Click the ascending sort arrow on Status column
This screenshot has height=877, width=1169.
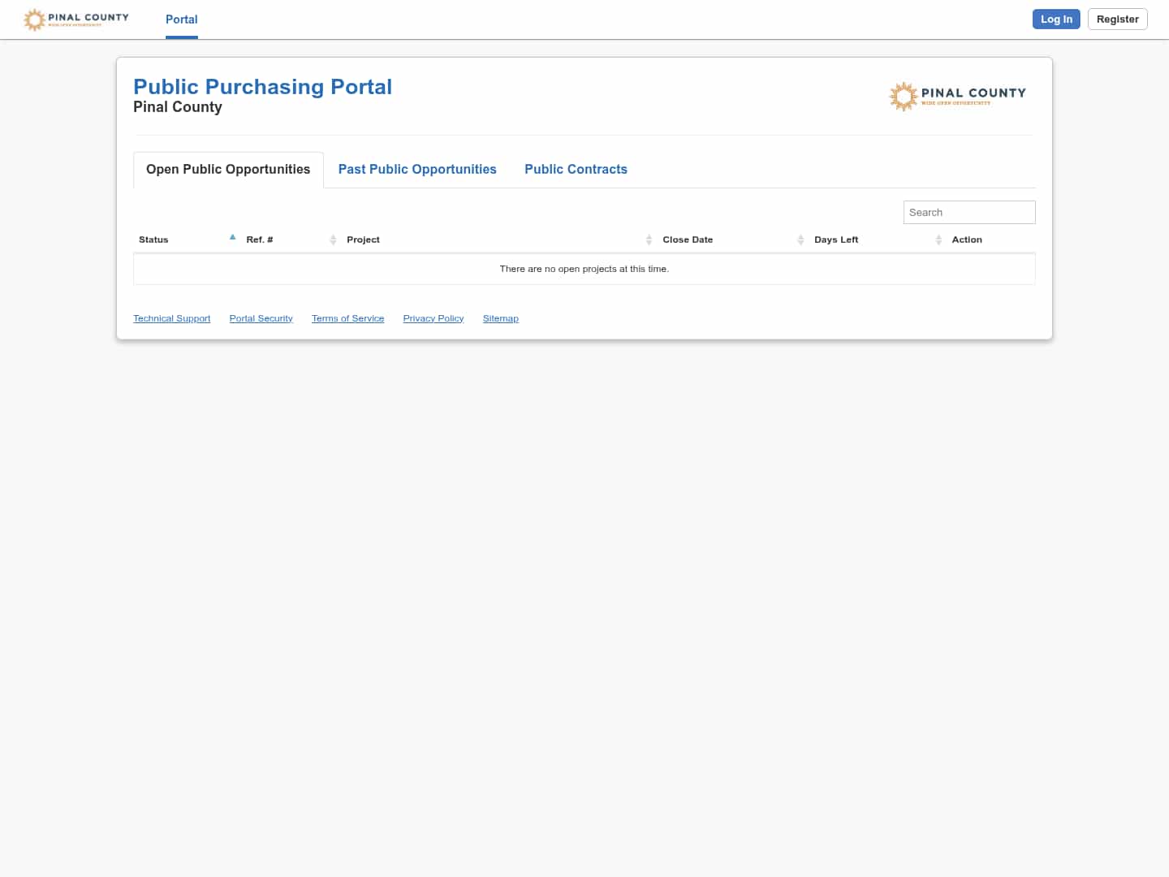coord(233,236)
